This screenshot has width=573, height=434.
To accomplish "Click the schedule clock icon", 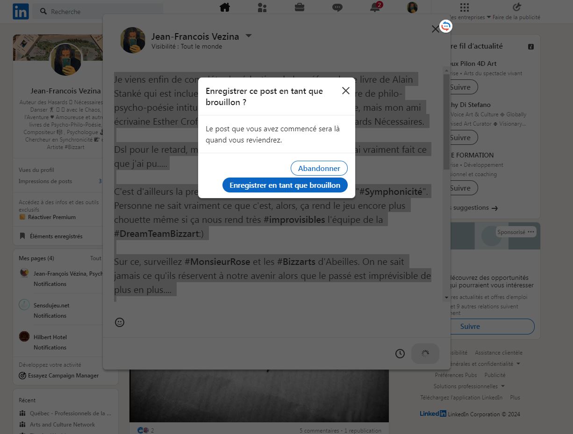I will [400, 354].
